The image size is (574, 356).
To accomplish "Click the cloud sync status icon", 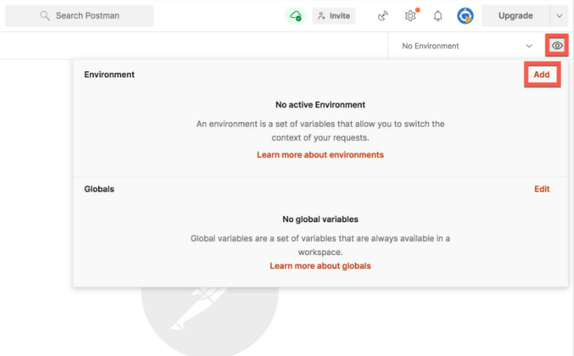I will pos(296,16).
